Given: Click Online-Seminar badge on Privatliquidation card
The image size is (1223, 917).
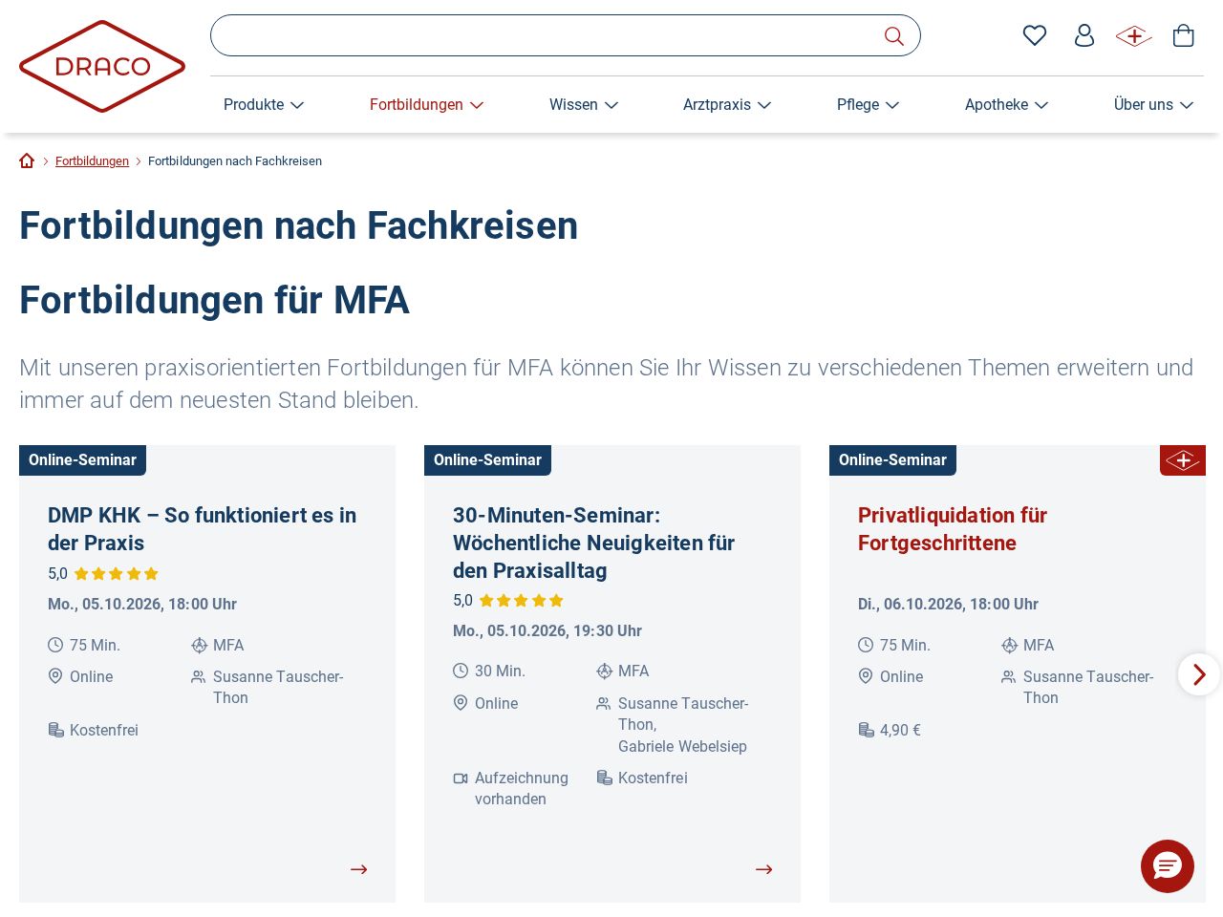Looking at the screenshot, I should pos(892,460).
